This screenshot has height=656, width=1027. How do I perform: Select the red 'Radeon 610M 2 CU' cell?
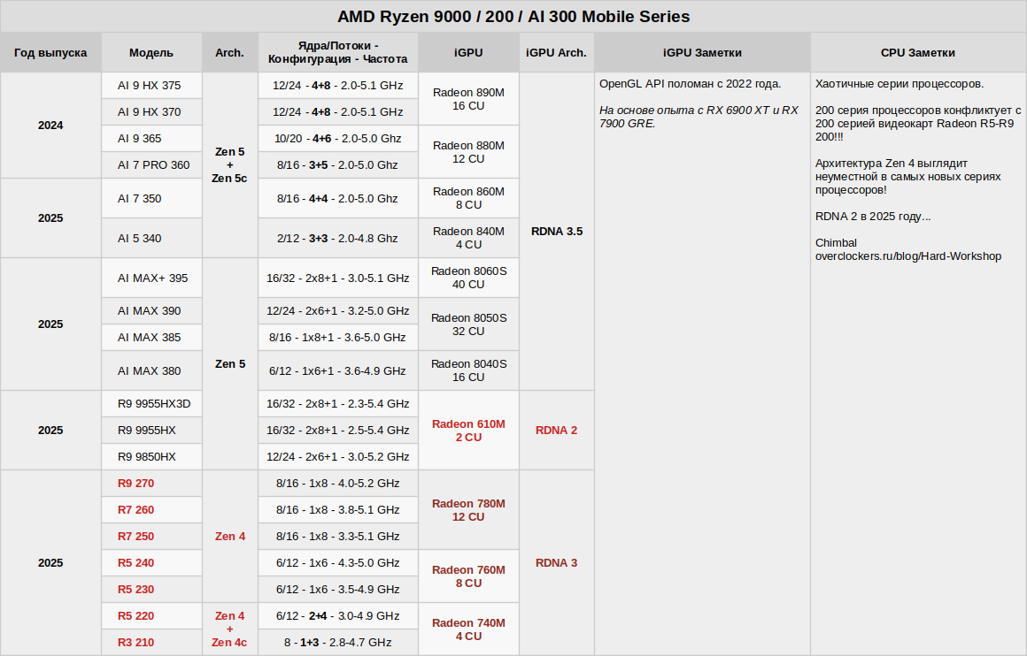[x=468, y=431]
